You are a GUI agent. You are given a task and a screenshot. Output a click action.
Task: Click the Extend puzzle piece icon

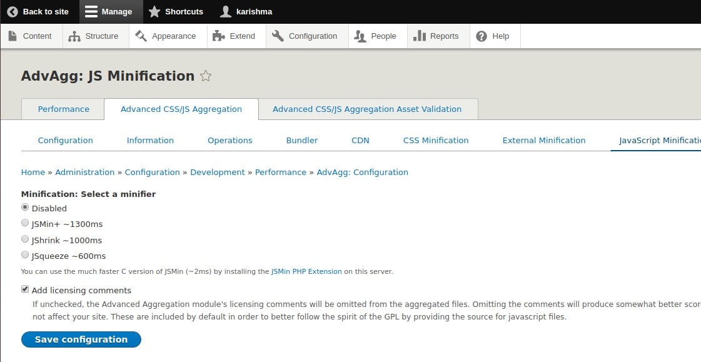pyautogui.click(x=219, y=36)
